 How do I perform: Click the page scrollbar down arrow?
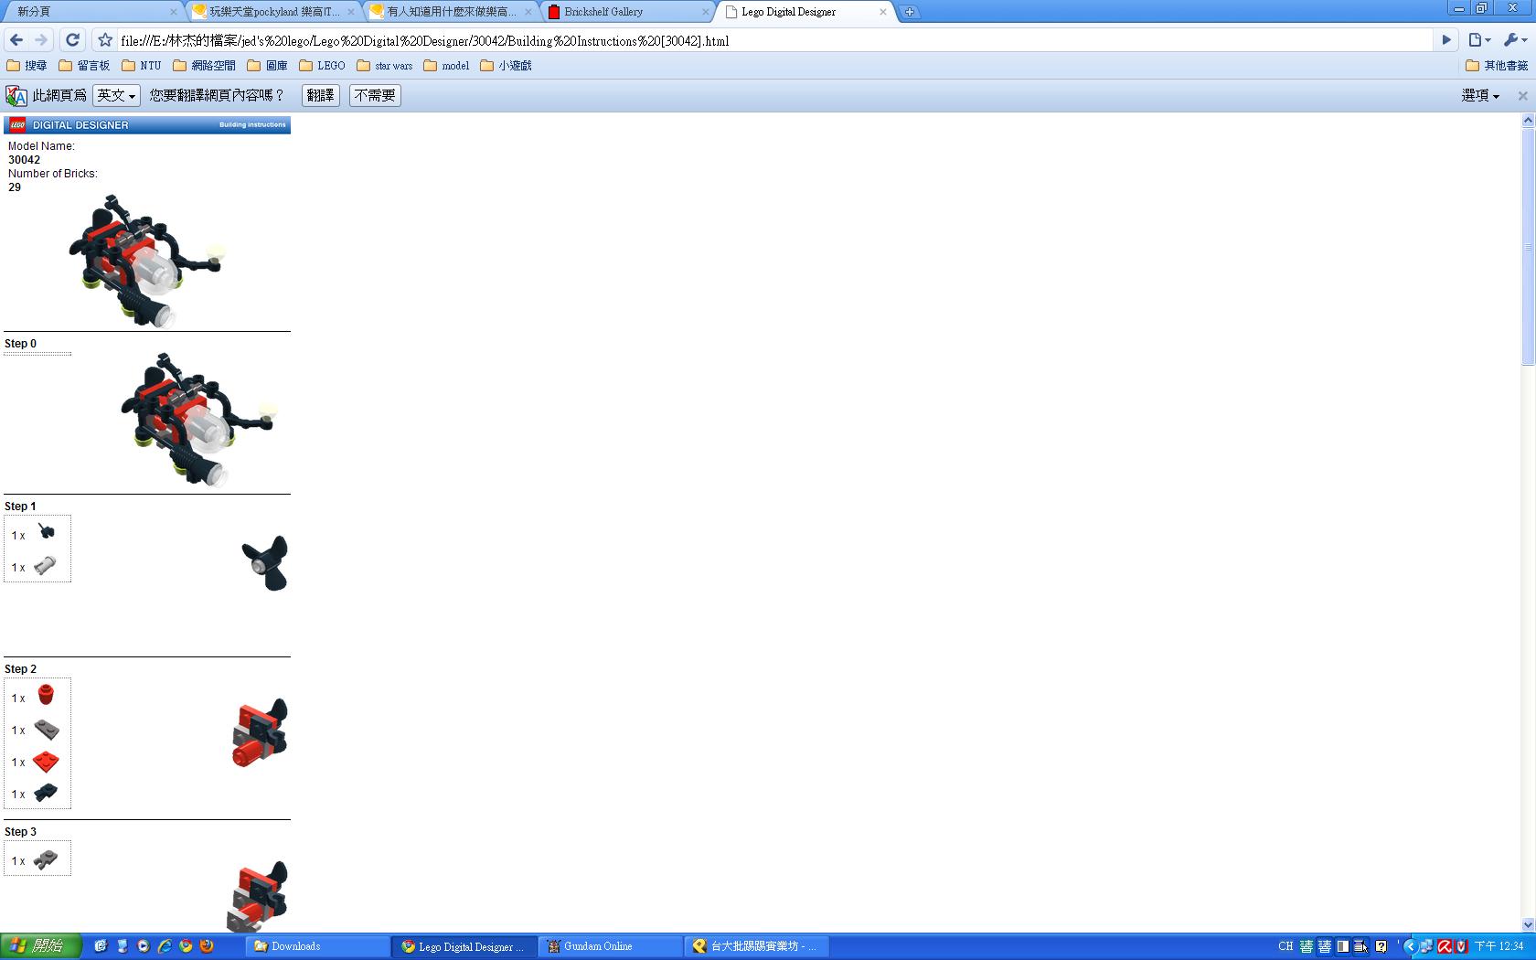[x=1528, y=924]
